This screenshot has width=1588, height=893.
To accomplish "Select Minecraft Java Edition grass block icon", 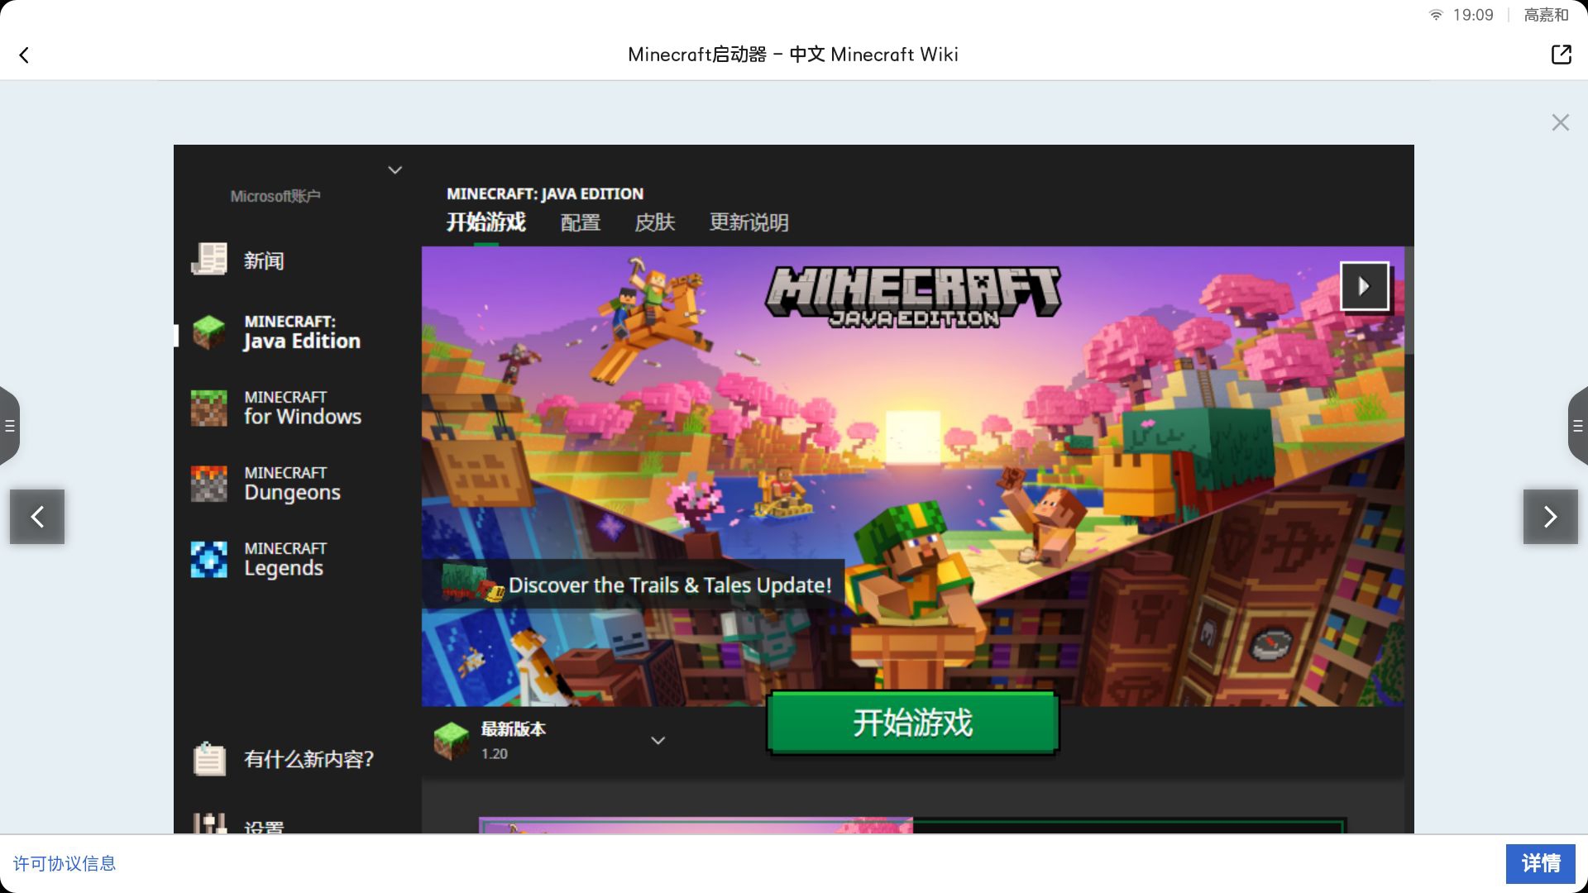I will (x=209, y=332).
